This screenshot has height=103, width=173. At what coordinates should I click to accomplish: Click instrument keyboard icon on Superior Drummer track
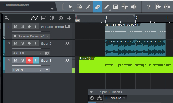(67, 27)
